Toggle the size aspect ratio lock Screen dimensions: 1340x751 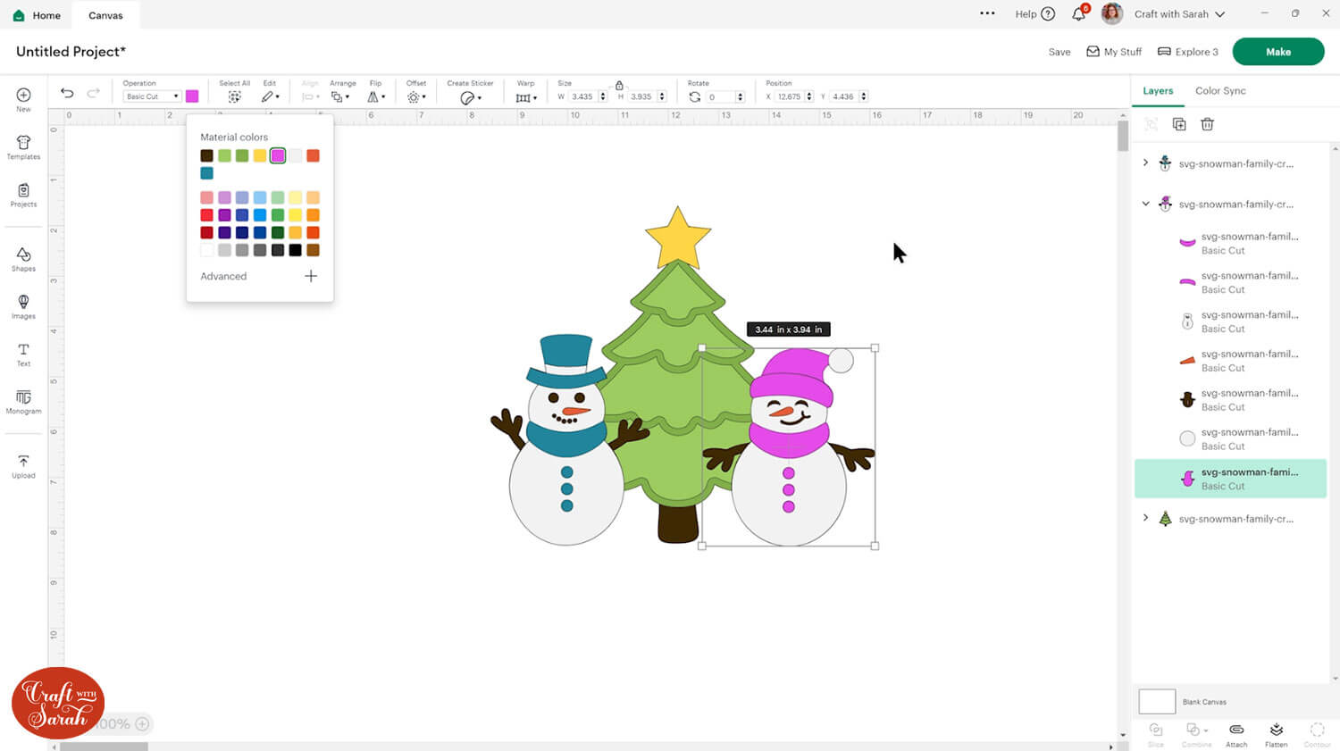tap(619, 86)
